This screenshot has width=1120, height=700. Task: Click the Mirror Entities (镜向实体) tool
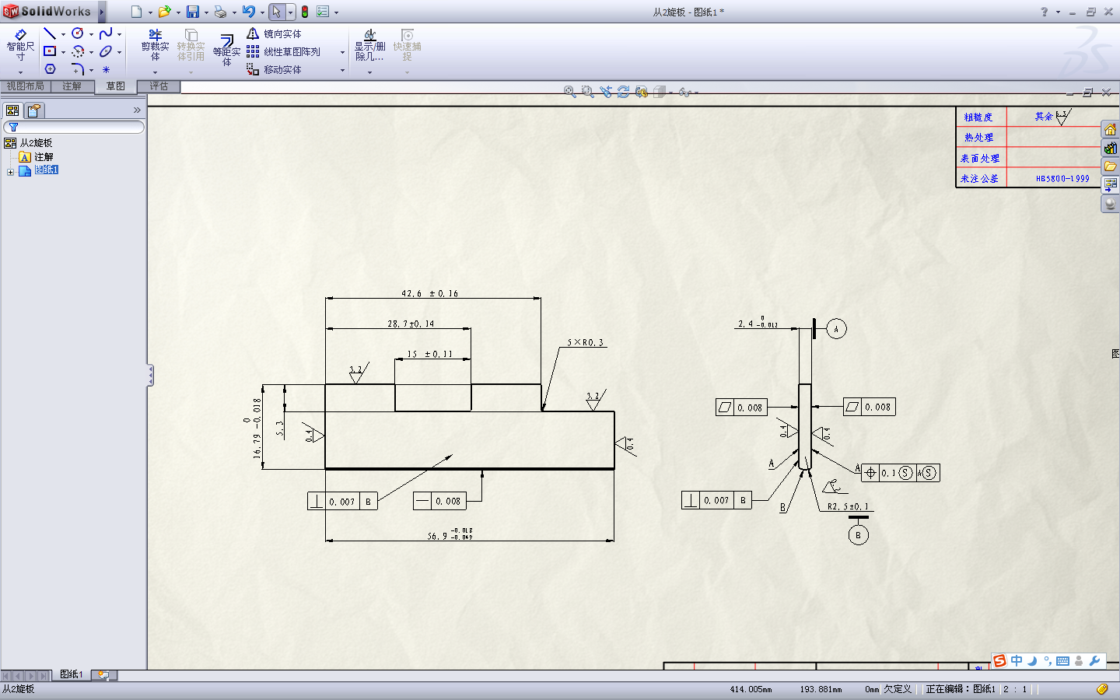pos(274,33)
